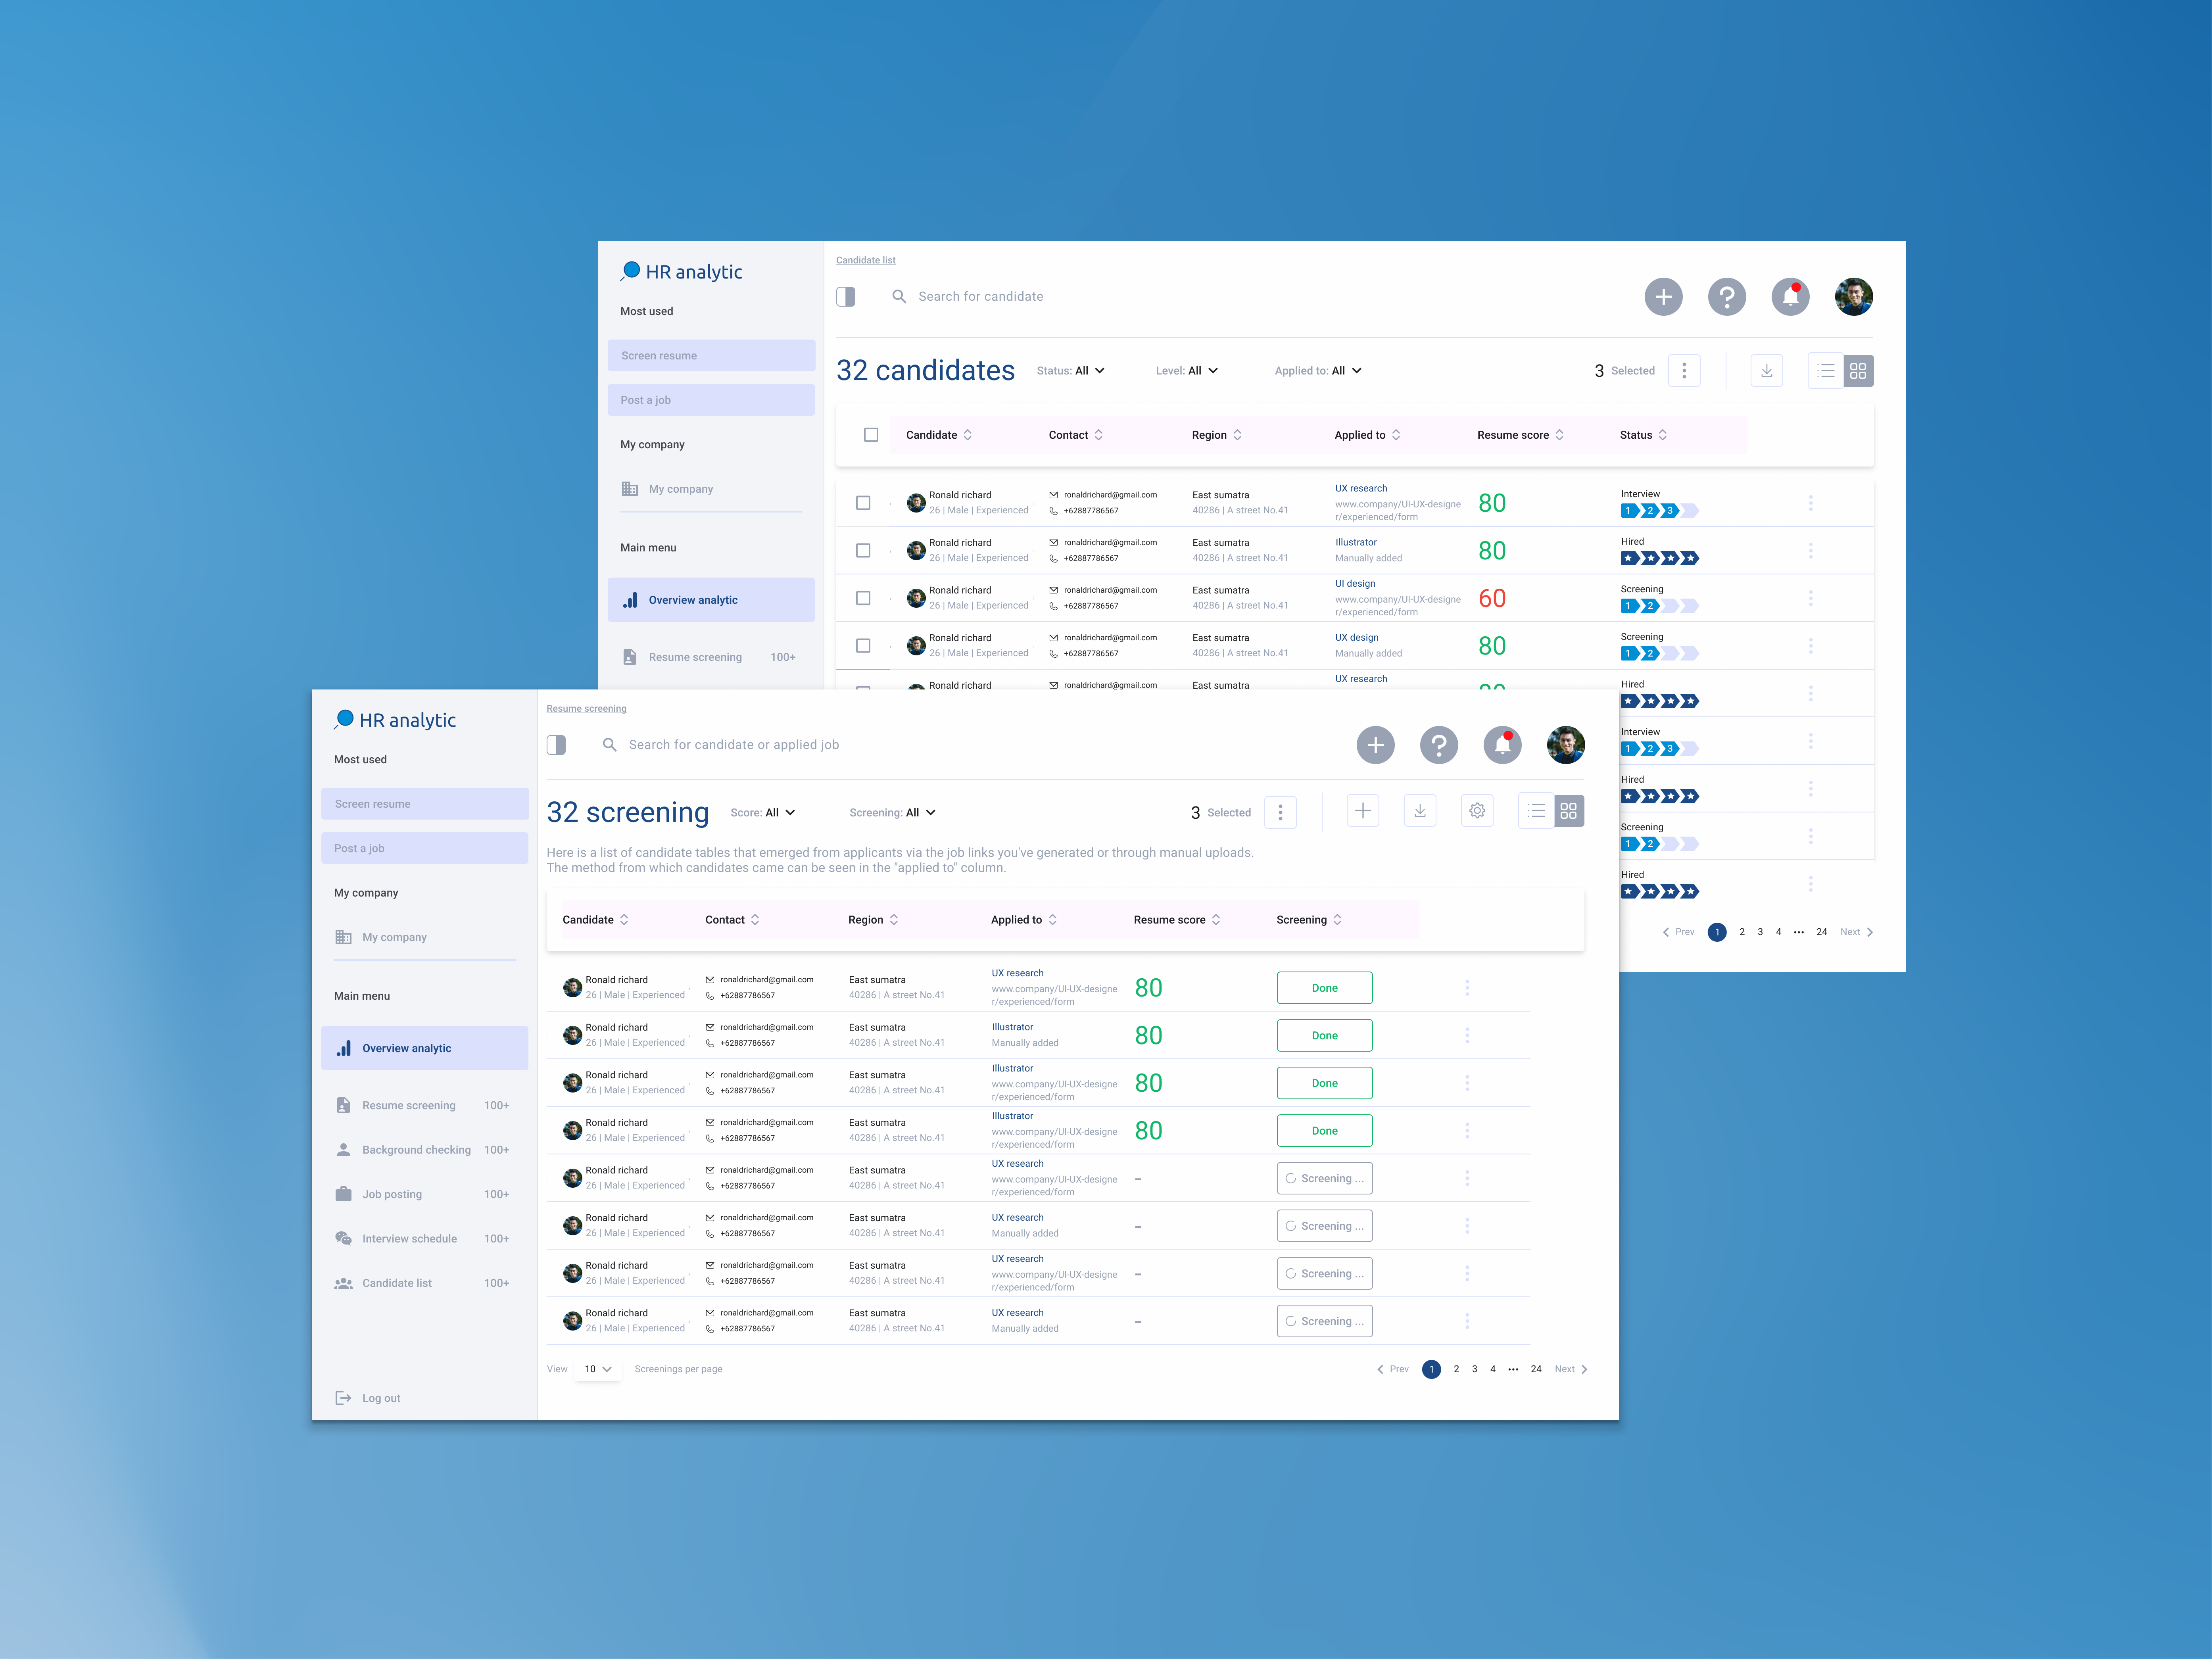The height and width of the screenshot is (1659, 2212).
Task: Check the checkbox on the UI design candidate row
Action: click(863, 598)
